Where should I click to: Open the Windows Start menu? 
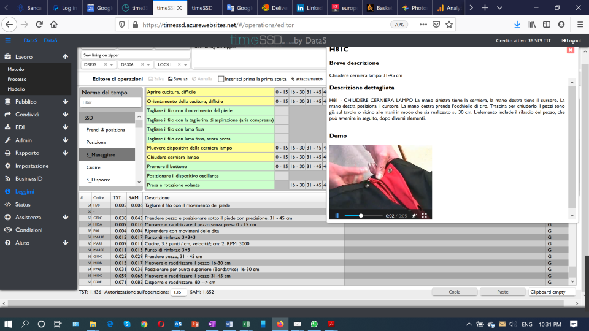pyautogui.click(x=8, y=324)
